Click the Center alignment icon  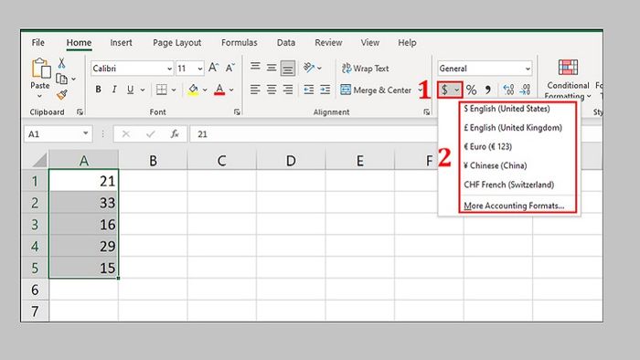point(272,90)
